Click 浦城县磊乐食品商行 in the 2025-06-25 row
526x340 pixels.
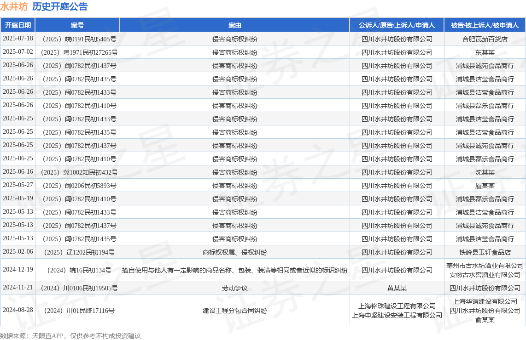pos(485,159)
